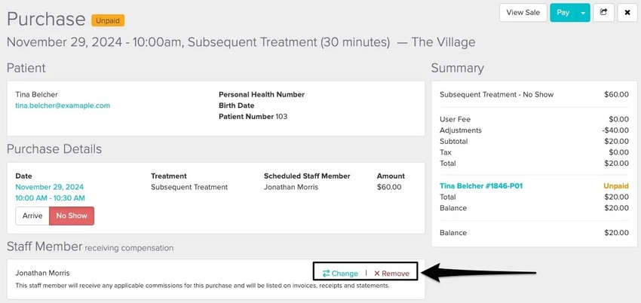
Task: Click the User Fee row label
Action: coord(455,119)
